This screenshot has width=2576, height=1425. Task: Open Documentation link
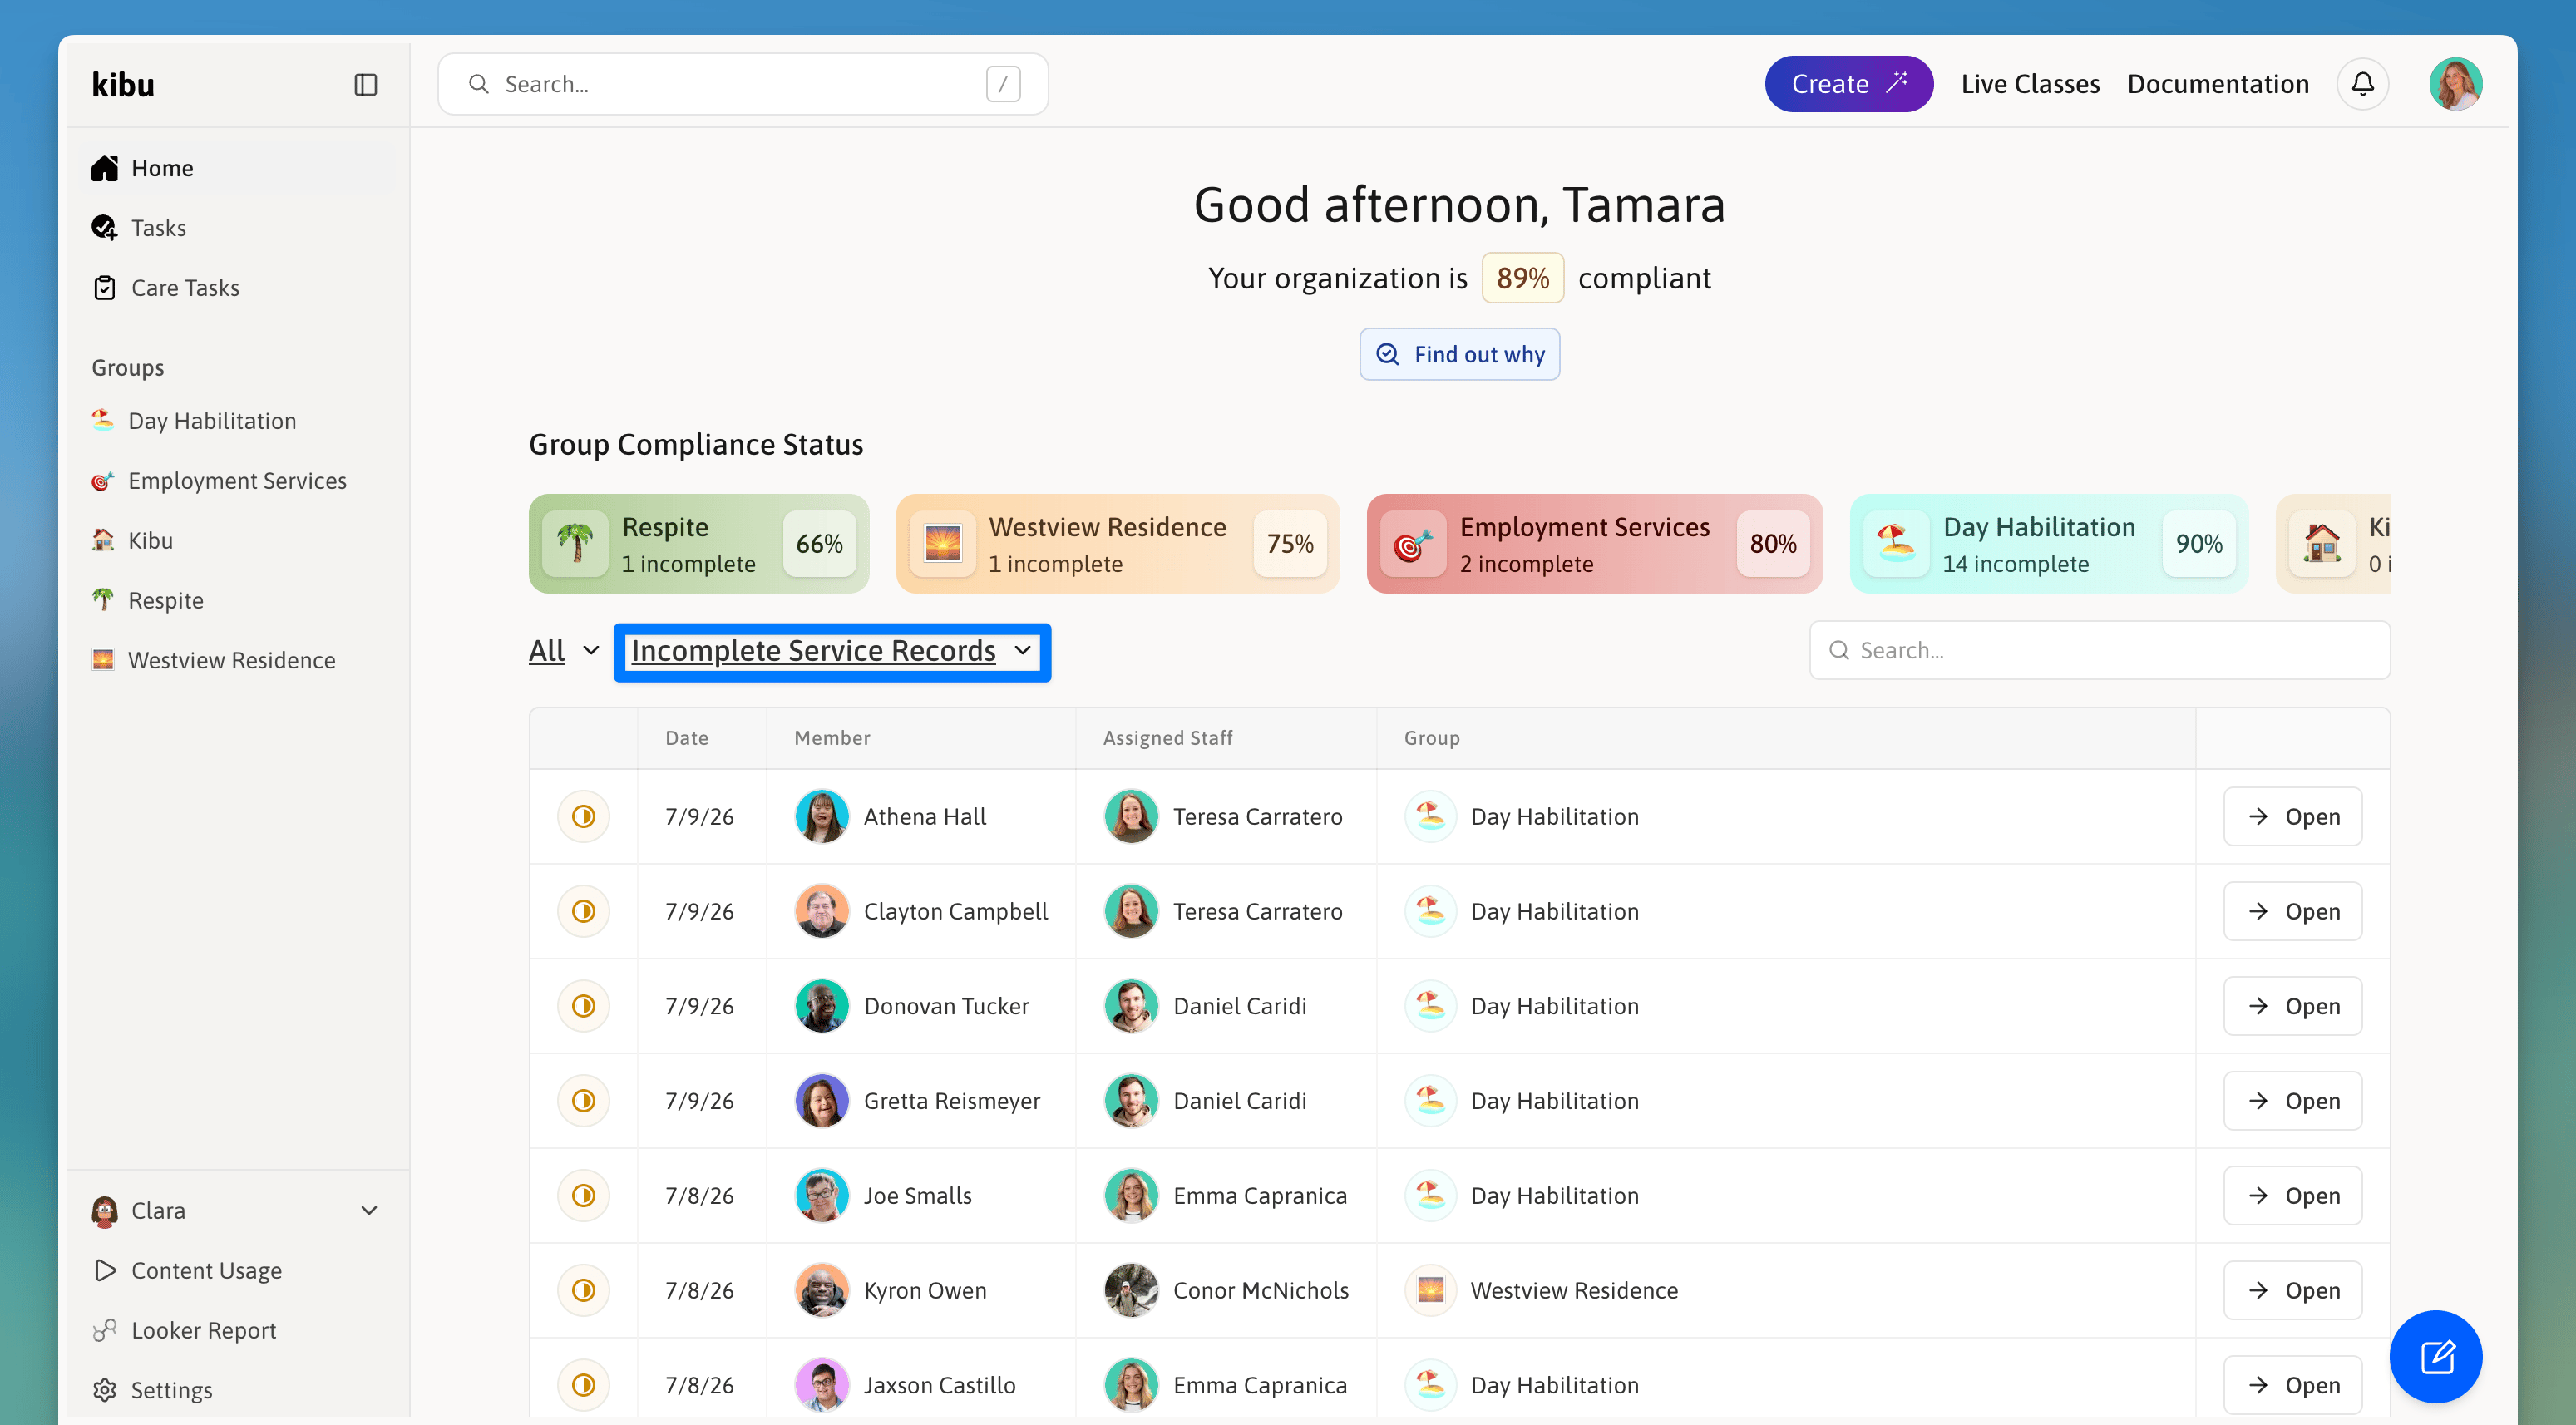[x=2217, y=84]
